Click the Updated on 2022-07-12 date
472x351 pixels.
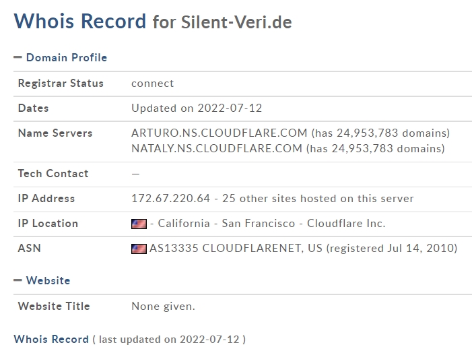coord(197,108)
